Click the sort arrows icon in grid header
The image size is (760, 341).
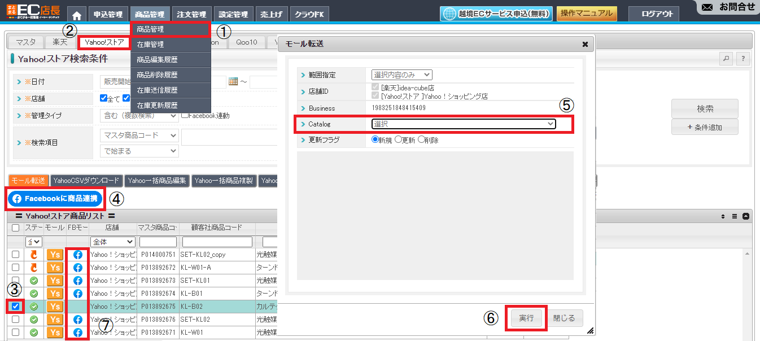click(724, 216)
